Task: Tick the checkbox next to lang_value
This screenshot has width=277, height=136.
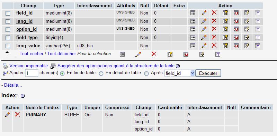Action: (8, 46)
